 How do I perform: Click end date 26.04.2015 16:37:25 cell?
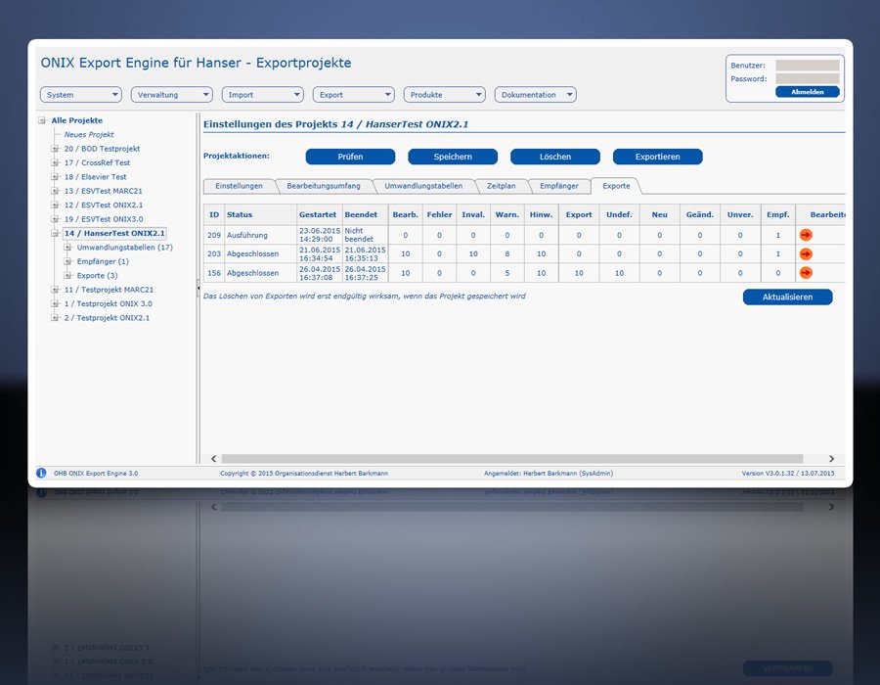pos(366,273)
